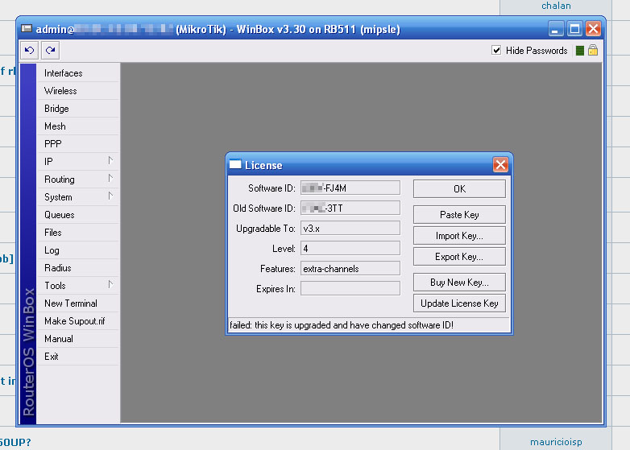630x450 pixels.
Task: Click the System menu label
Action: 58,197
